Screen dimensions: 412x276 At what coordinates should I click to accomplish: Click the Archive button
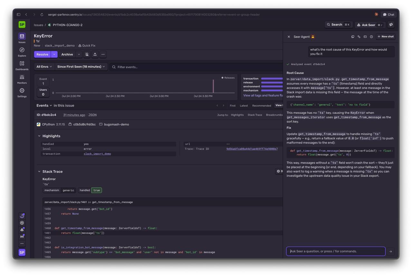point(67,54)
